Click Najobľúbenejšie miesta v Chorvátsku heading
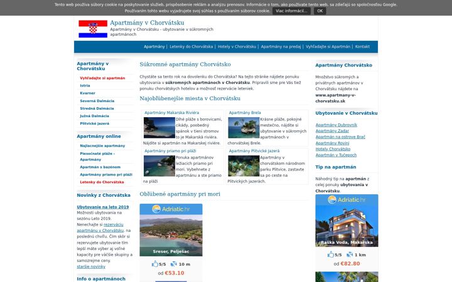452x282 pixels. click(x=190, y=98)
